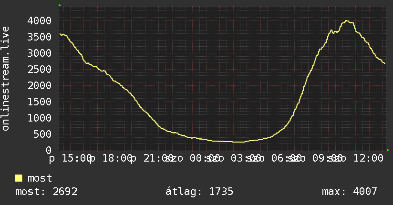This screenshot has width=393, height=205.
Task: Click the 'szo 06:00' time axis label
Action: [274, 159]
